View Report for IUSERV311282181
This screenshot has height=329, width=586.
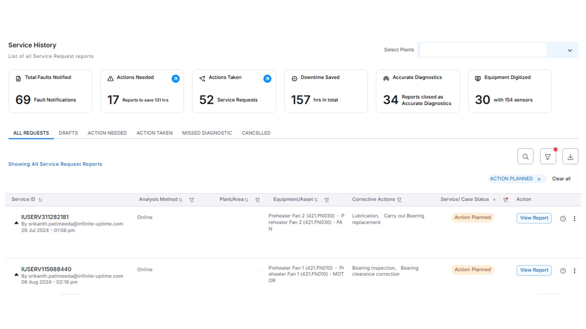[x=534, y=218]
